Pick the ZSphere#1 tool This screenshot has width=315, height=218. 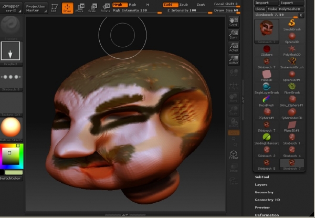click(x=267, y=114)
